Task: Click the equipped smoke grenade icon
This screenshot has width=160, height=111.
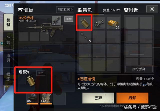Action: coord(31,81)
